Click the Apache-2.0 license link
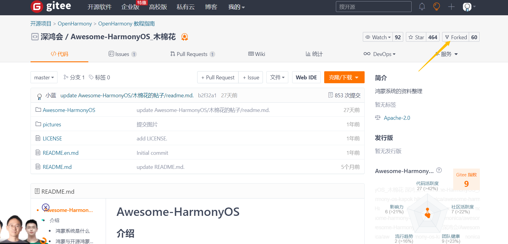508x244 pixels. pyautogui.click(x=397, y=118)
